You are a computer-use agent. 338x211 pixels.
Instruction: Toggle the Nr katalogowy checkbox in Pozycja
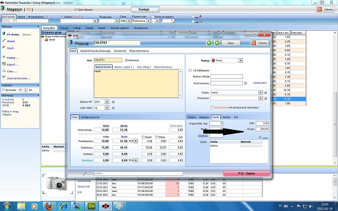pyautogui.click(x=190, y=70)
